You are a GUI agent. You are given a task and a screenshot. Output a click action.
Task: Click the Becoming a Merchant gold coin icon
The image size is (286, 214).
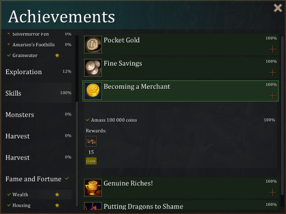pyautogui.click(x=93, y=91)
